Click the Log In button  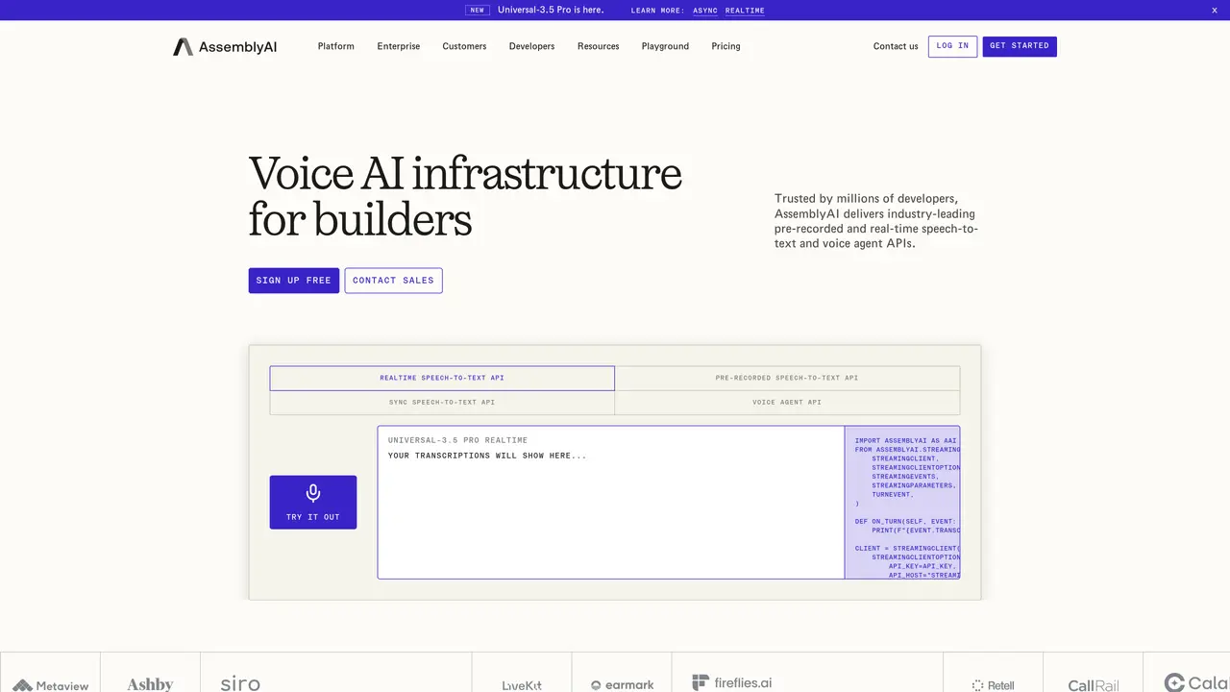(952, 46)
